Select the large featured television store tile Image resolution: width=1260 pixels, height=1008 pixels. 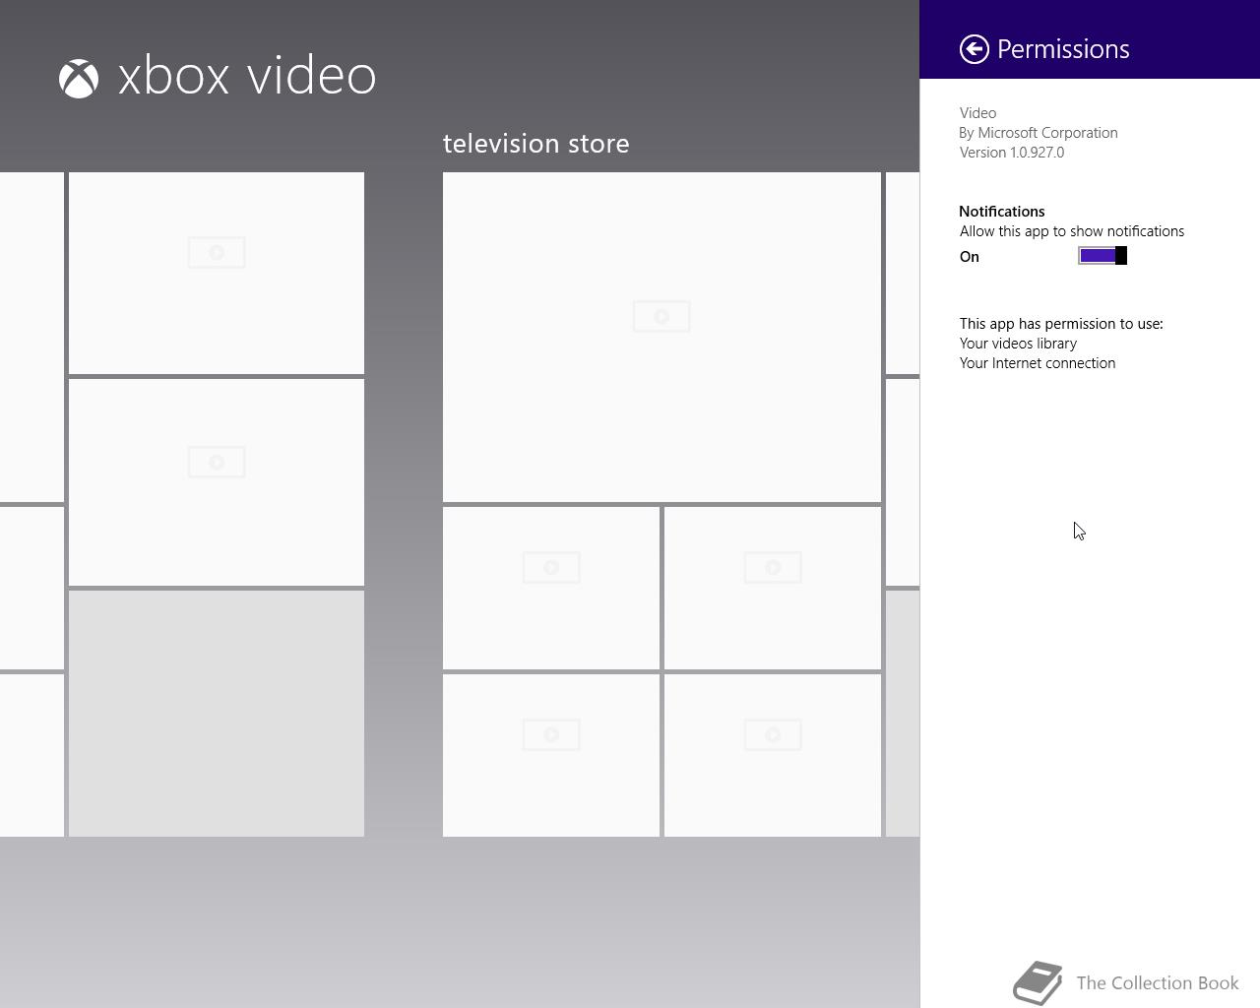pos(661,337)
